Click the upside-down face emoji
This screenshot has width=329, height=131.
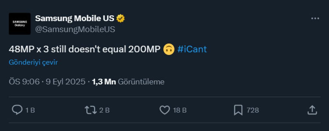click(x=169, y=50)
